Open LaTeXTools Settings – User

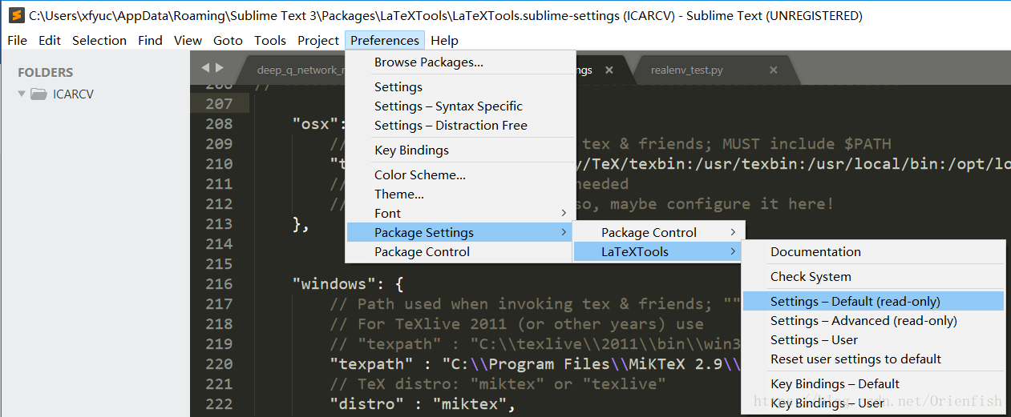pos(873,339)
